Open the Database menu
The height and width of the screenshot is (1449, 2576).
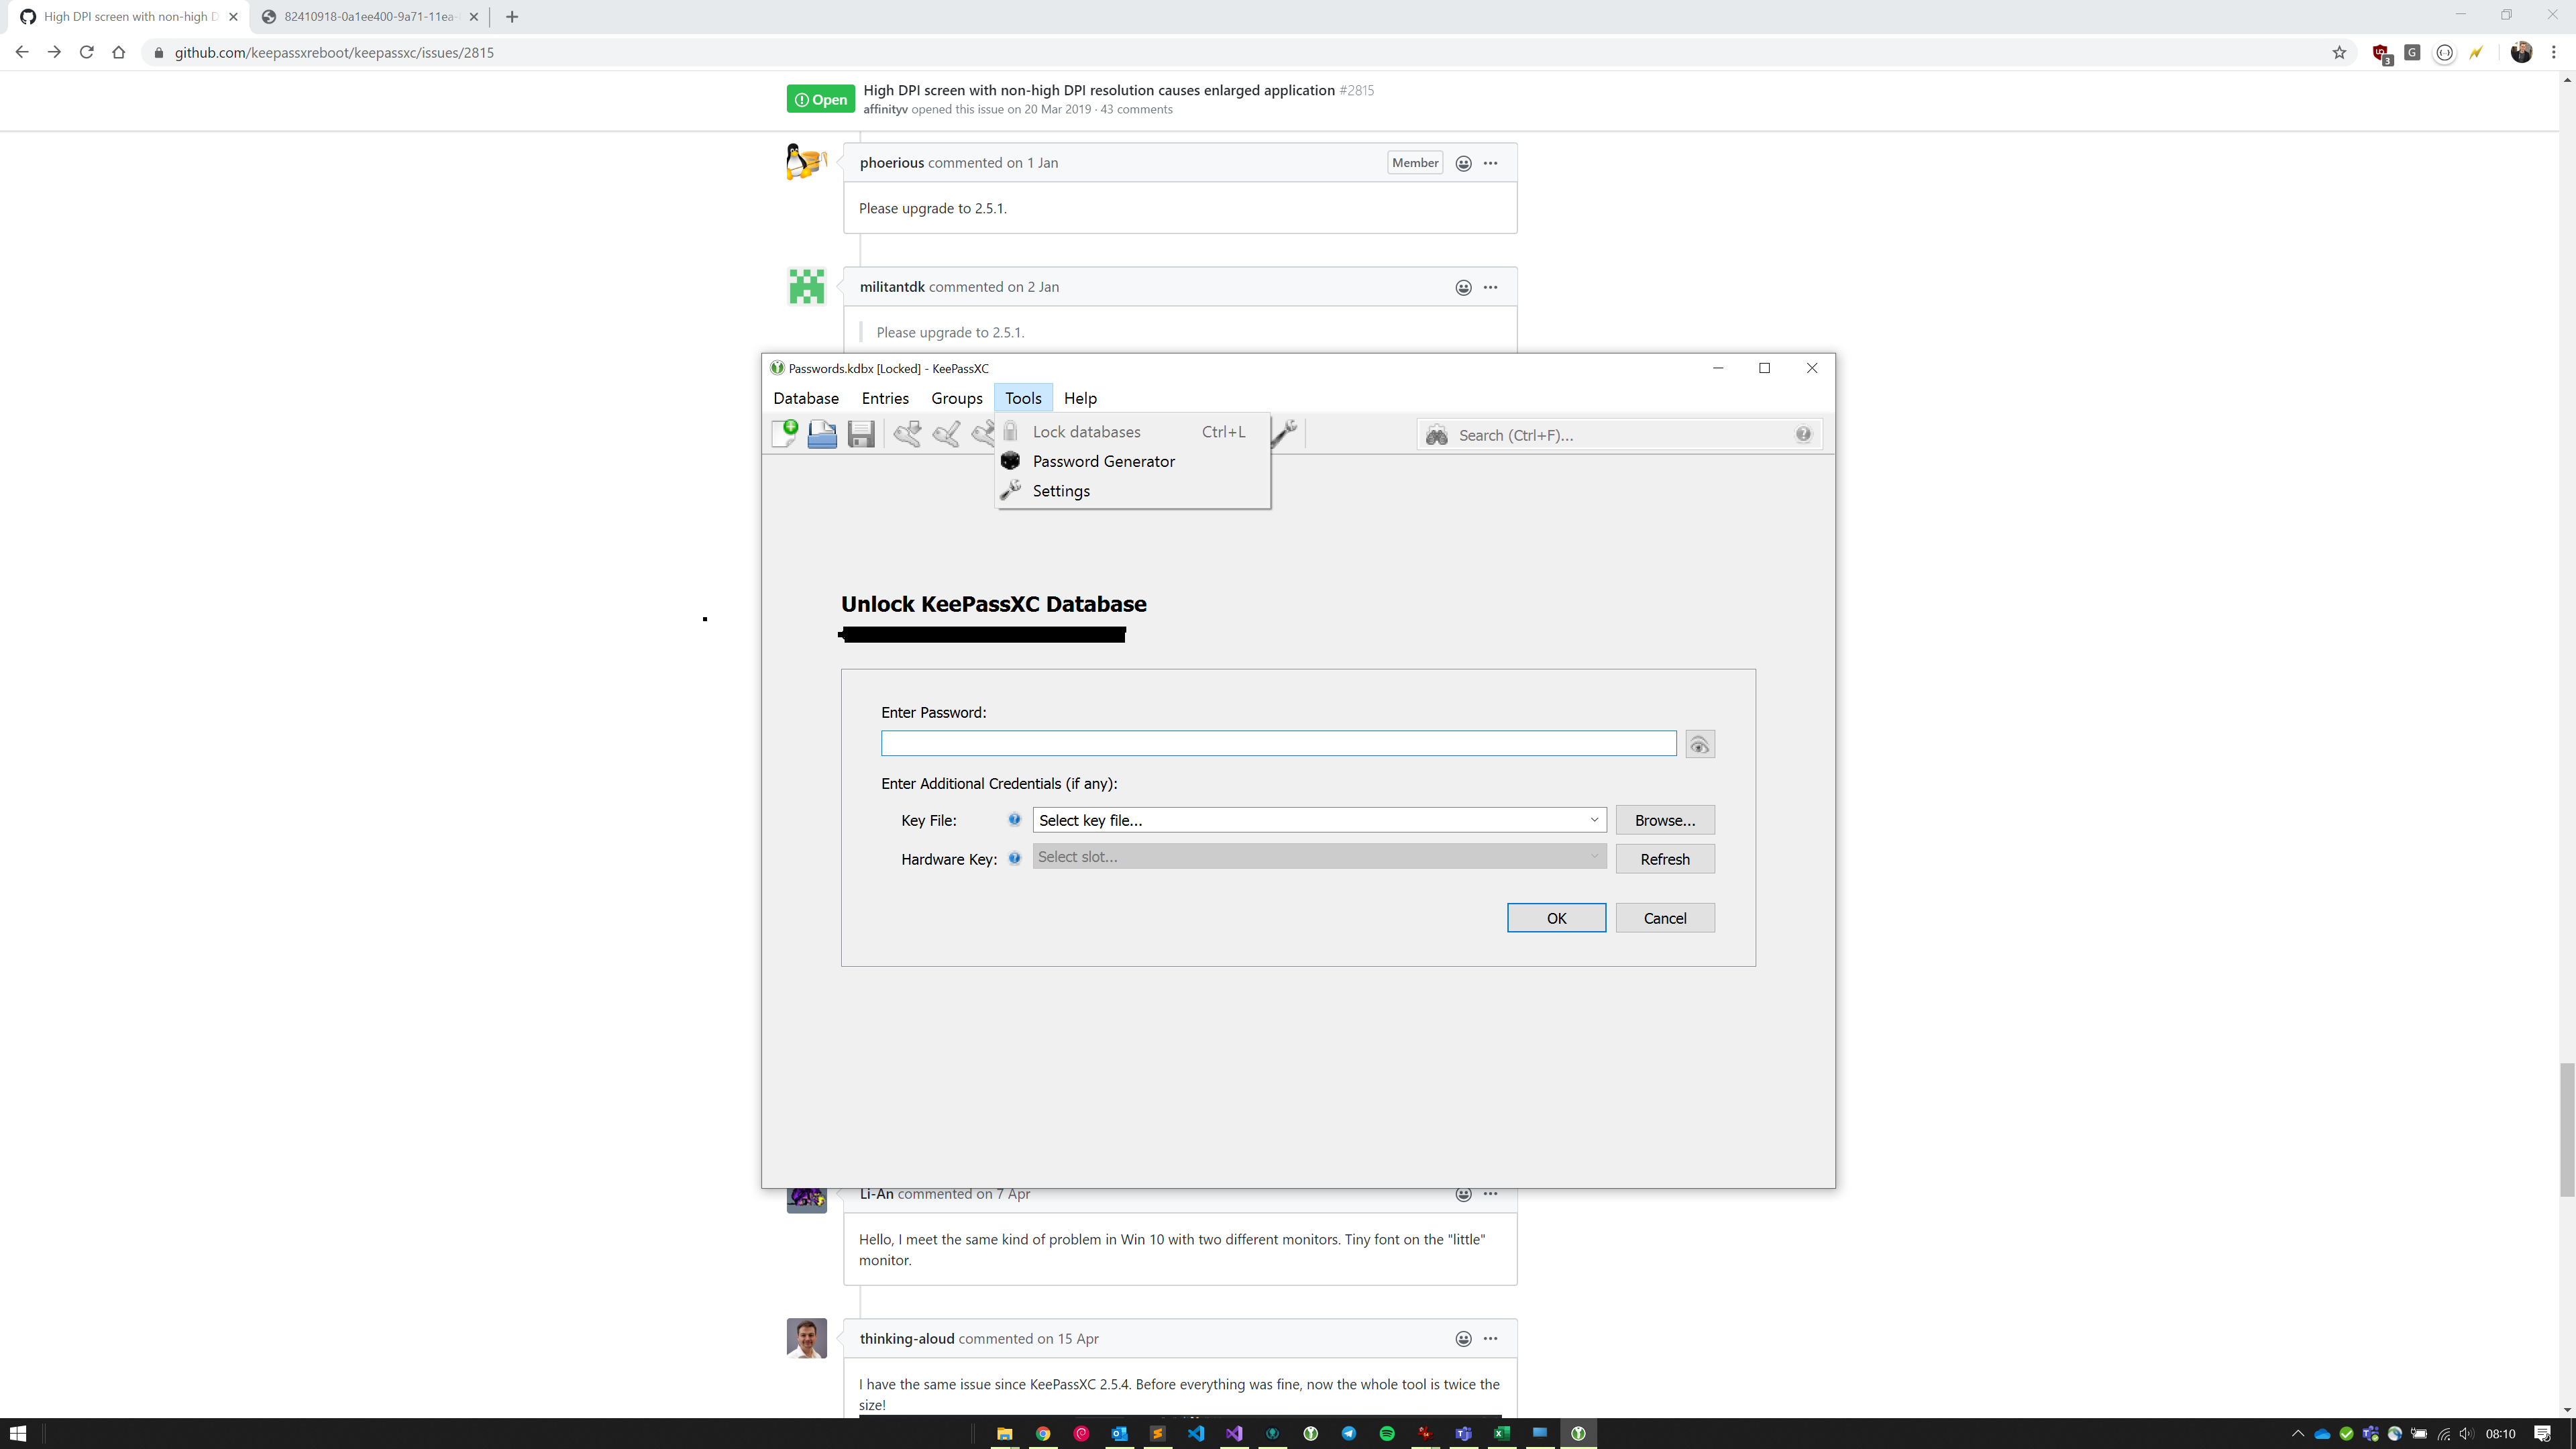pyautogui.click(x=806, y=398)
